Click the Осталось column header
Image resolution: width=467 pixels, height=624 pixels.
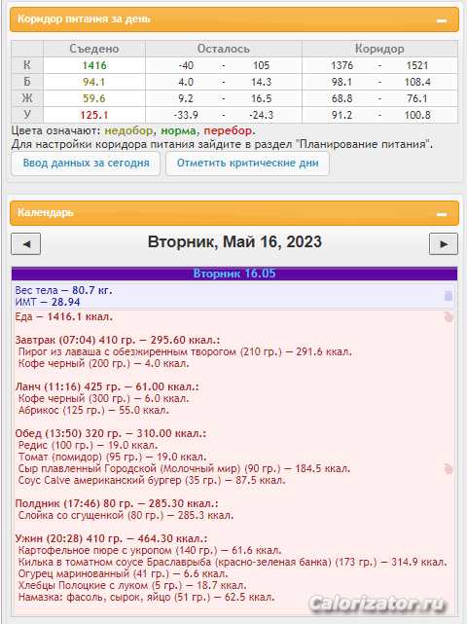[x=224, y=49]
